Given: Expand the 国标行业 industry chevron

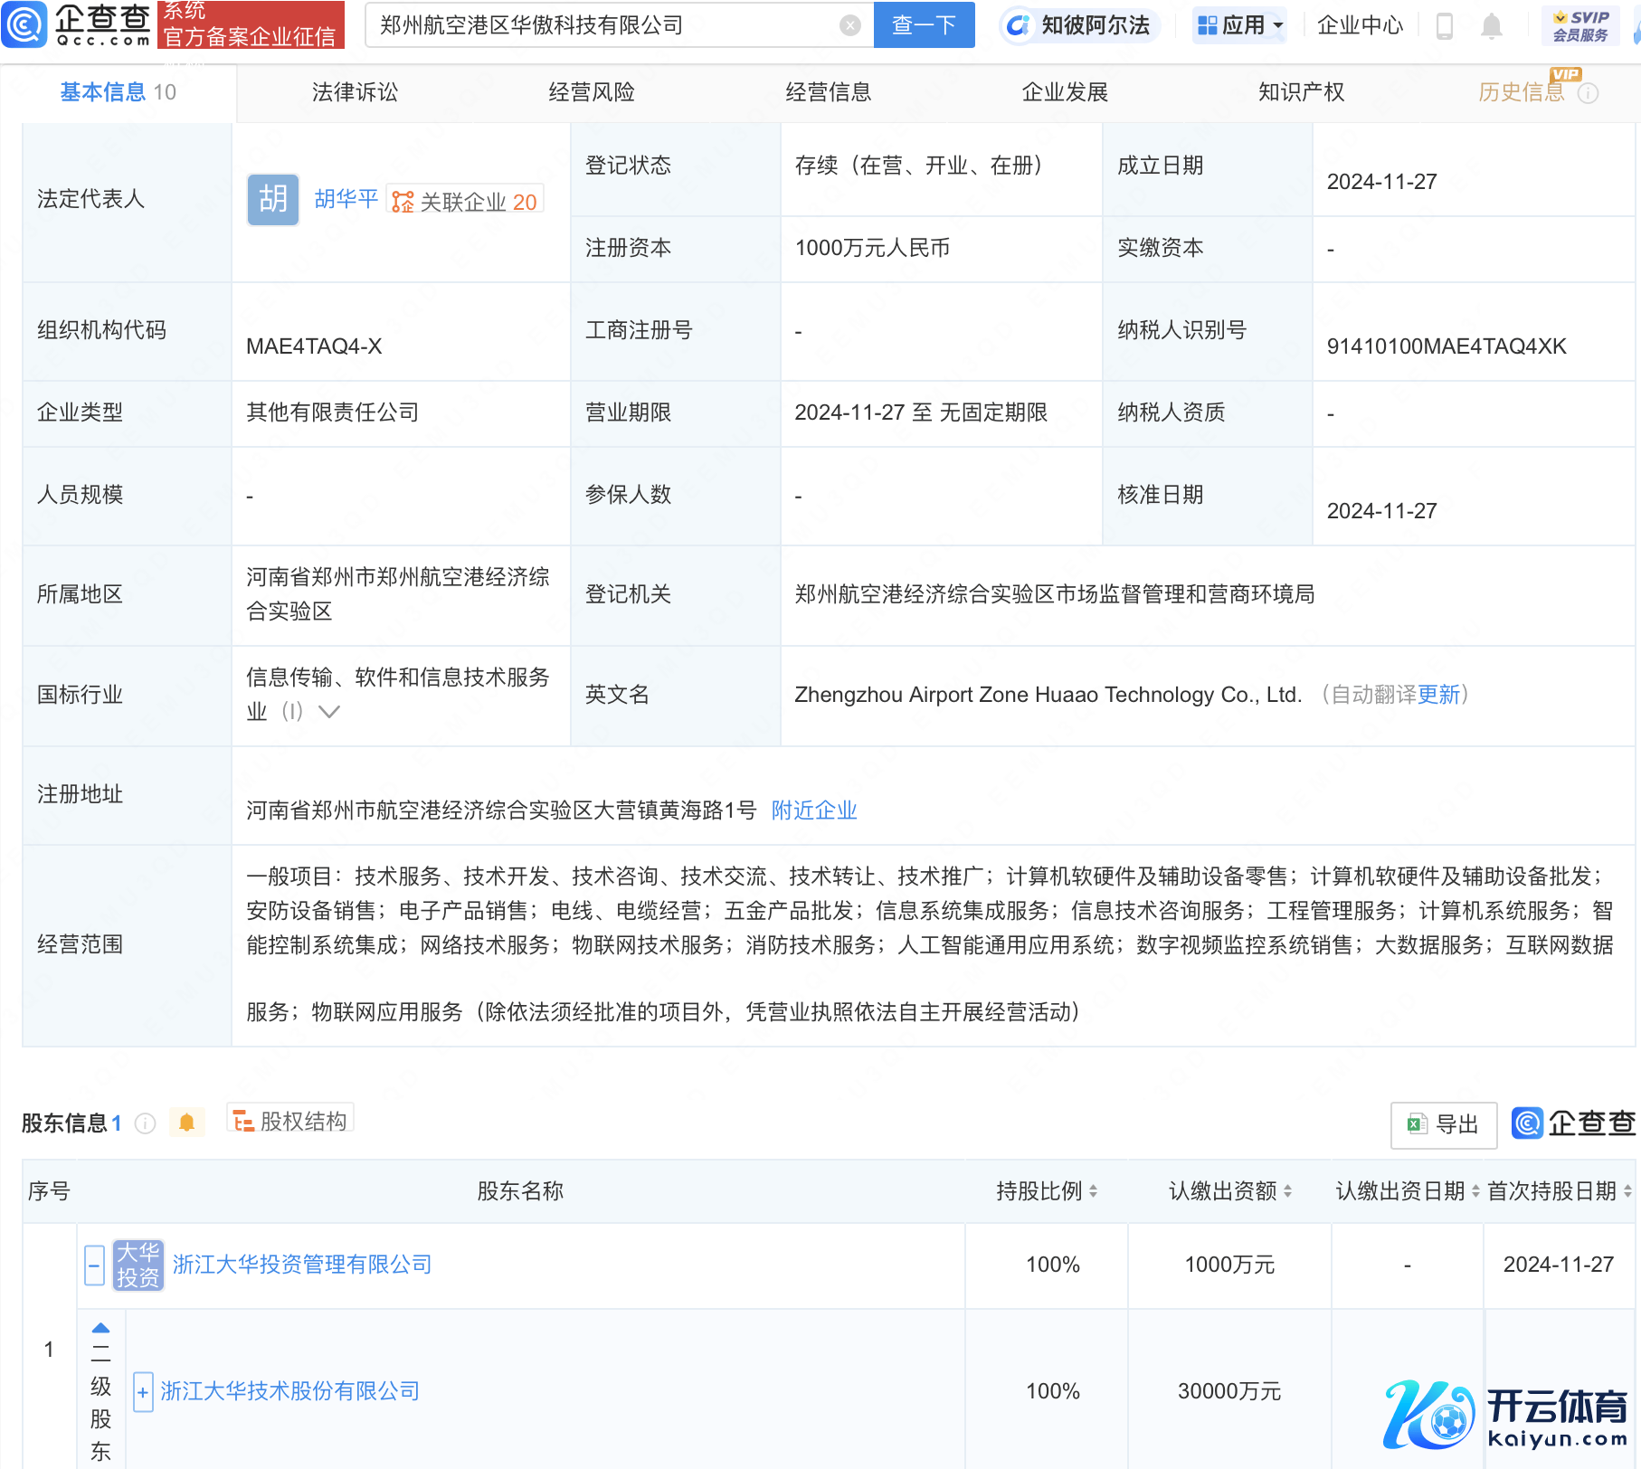Looking at the screenshot, I should click(329, 712).
